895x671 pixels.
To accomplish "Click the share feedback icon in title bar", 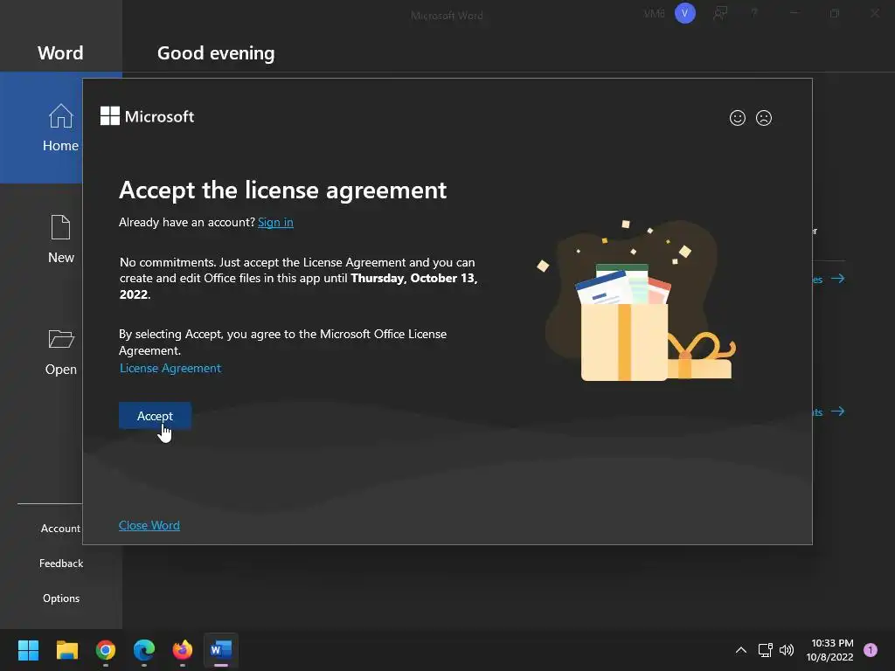I will 720,13.
